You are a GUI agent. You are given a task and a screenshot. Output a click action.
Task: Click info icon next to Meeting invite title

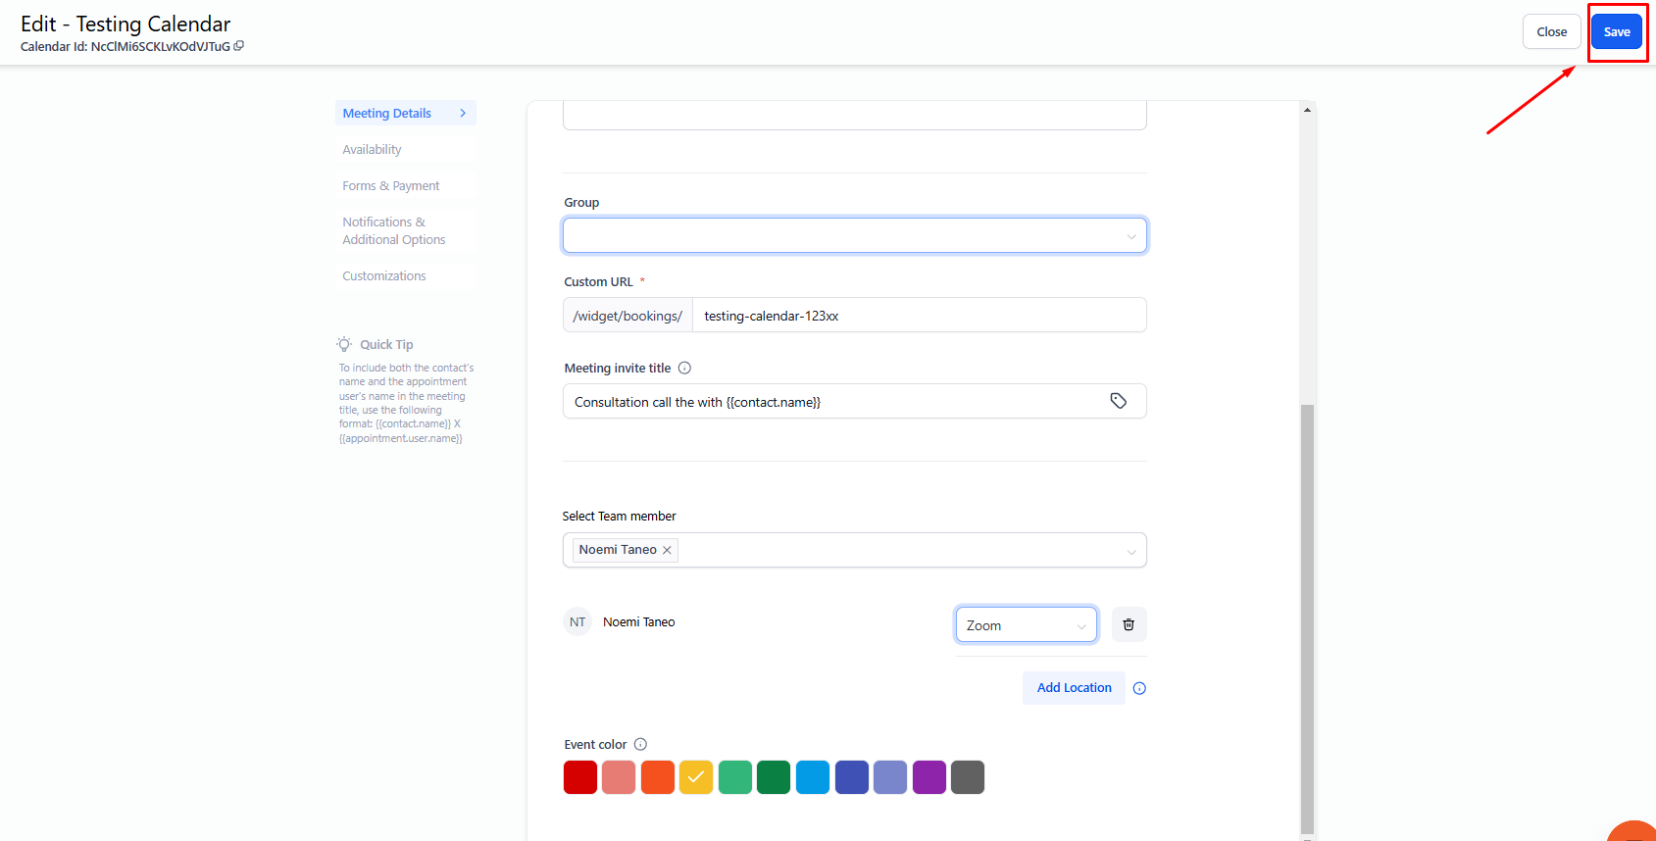pos(684,369)
